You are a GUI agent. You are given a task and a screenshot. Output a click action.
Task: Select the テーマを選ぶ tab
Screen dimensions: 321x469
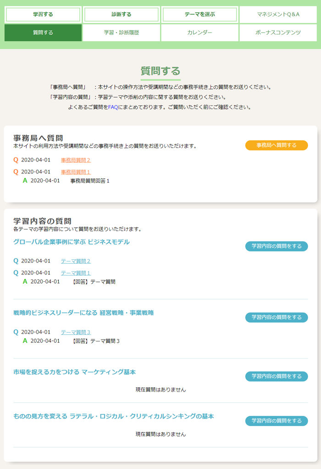(x=199, y=14)
